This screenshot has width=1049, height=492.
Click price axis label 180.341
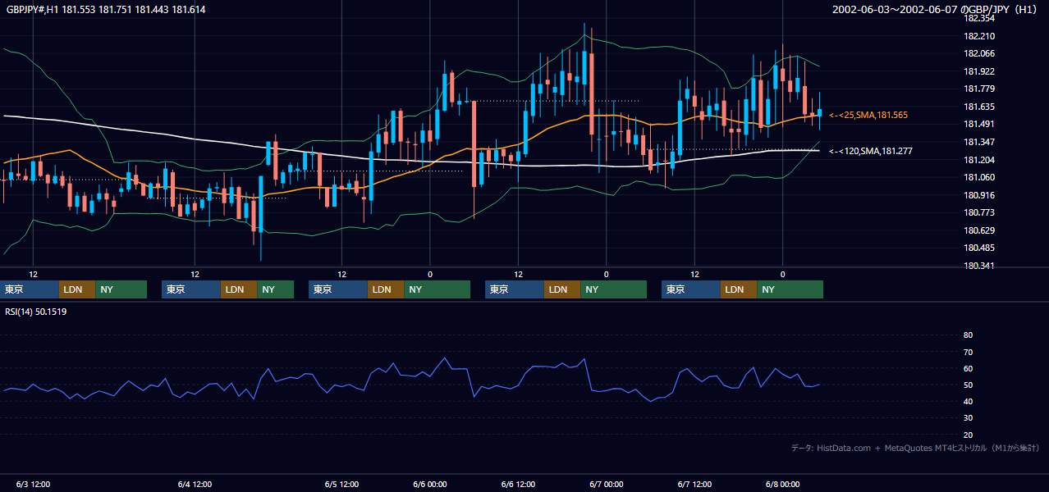point(978,266)
